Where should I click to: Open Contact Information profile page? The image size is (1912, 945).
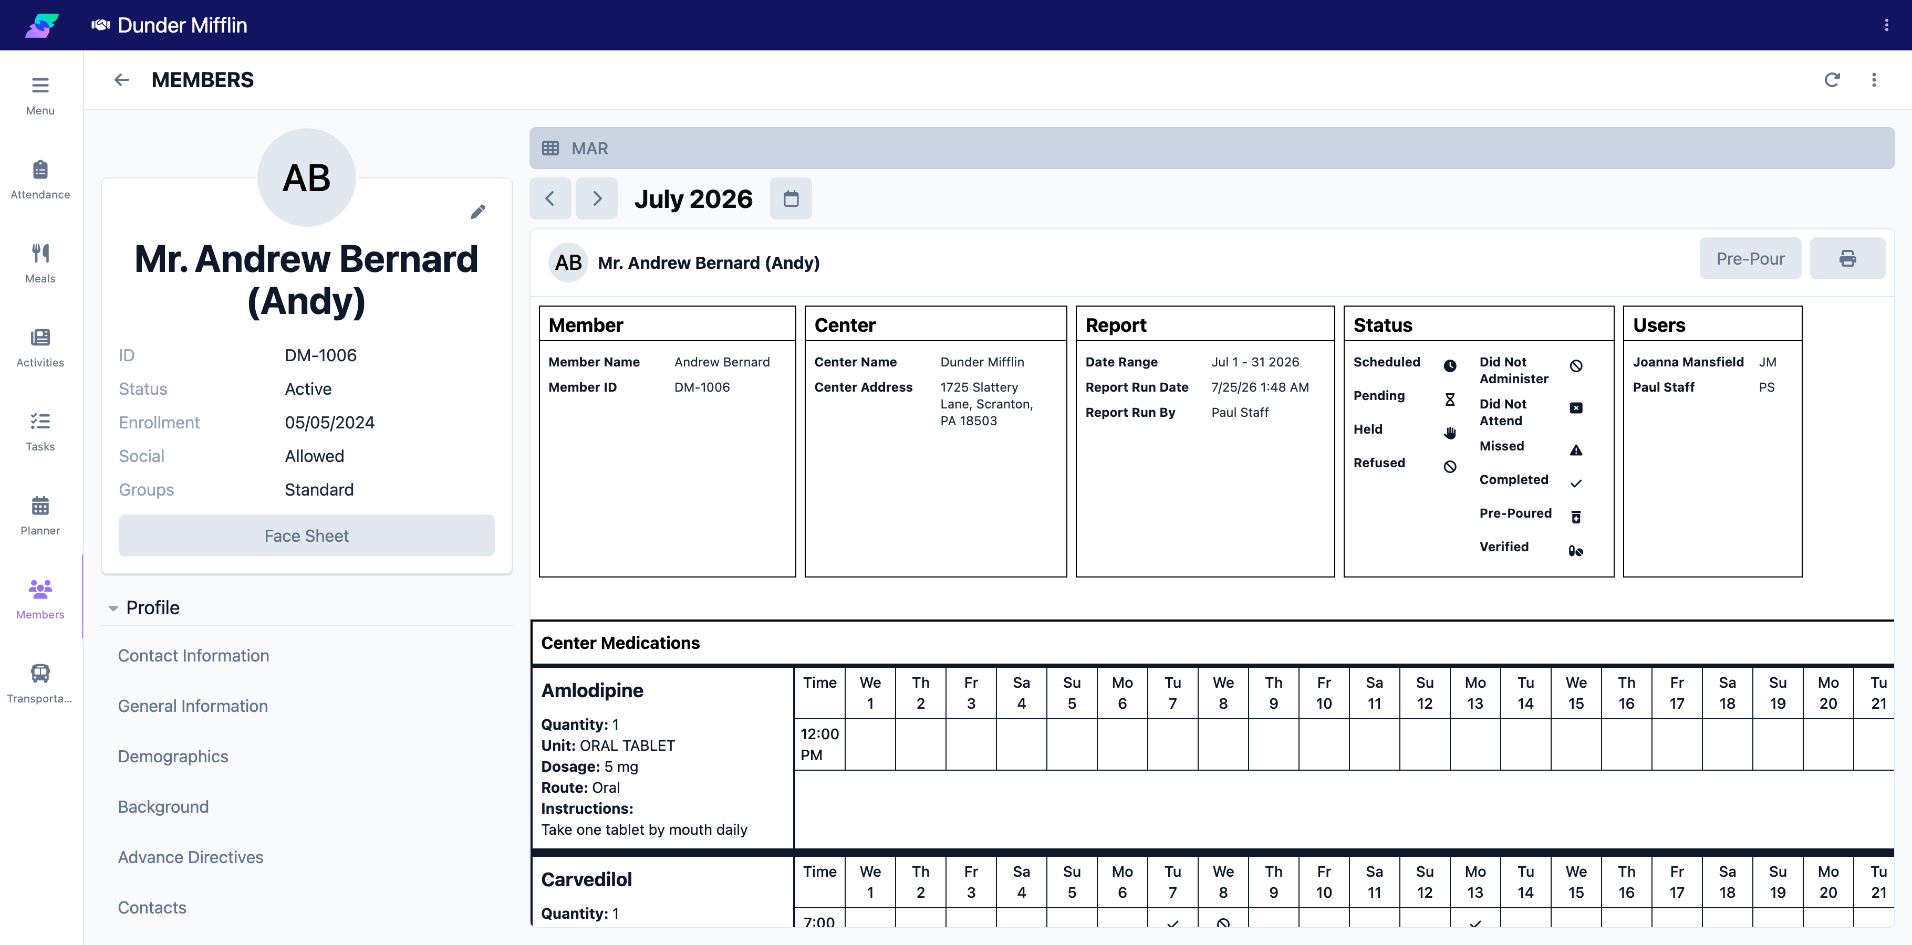(193, 656)
